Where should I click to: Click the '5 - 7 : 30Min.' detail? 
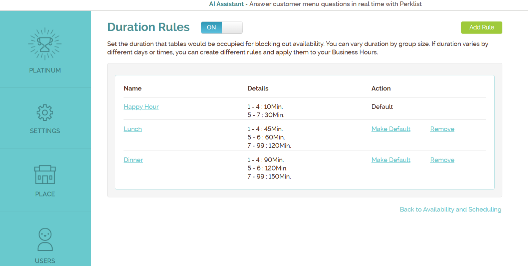pyautogui.click(x=266, y=115)
